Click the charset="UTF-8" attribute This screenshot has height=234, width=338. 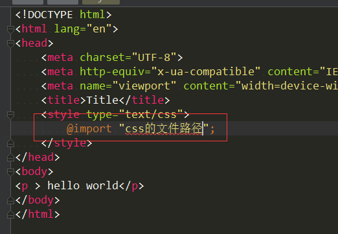coord(128,58)
